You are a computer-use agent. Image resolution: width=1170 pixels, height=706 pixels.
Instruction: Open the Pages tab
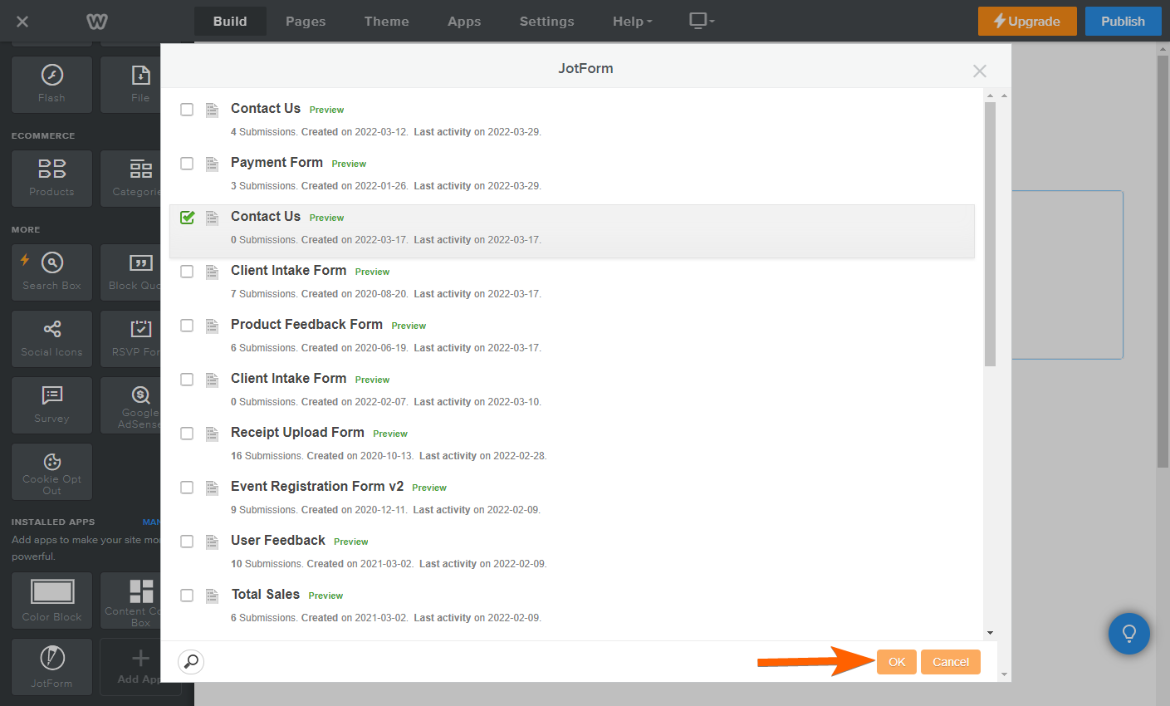click(x=306, y=22)
